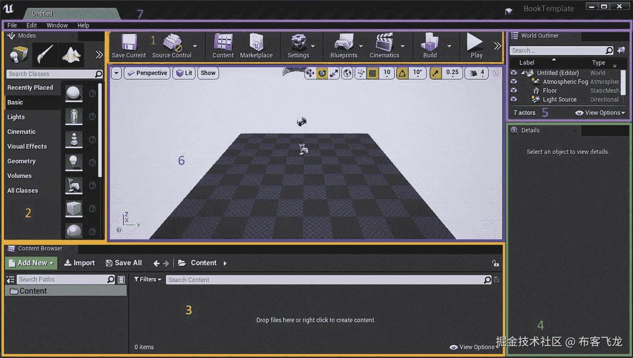Select the translate gizmo tool in viewport
This screenshot has height=358, width=633.
(310, 73)
